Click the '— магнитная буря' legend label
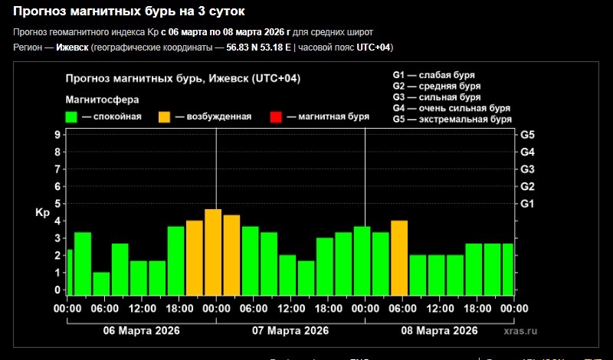 point(328,117)
